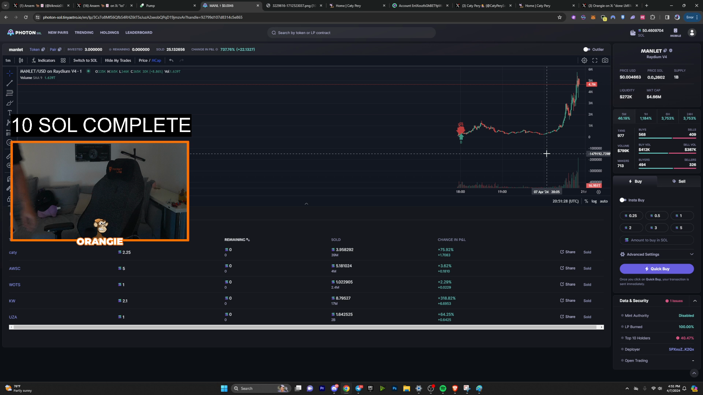Select the brush drawing tool
The height and width of the screenshot is (395, 703).
tap(10, 103)
